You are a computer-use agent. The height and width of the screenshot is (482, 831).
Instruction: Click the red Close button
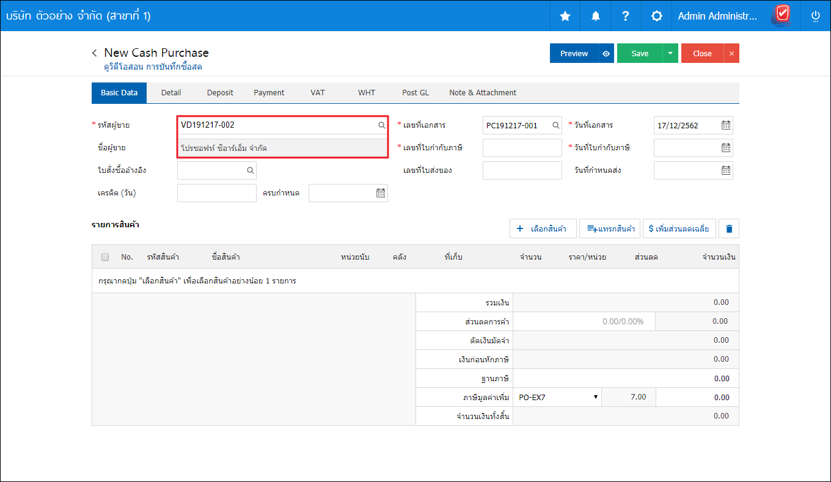(702, 53)
